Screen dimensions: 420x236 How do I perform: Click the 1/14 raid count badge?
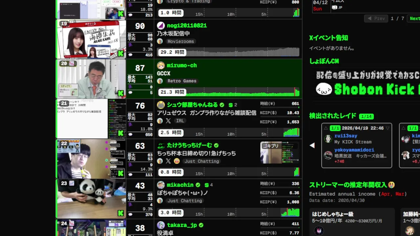[x=366, y=116]
